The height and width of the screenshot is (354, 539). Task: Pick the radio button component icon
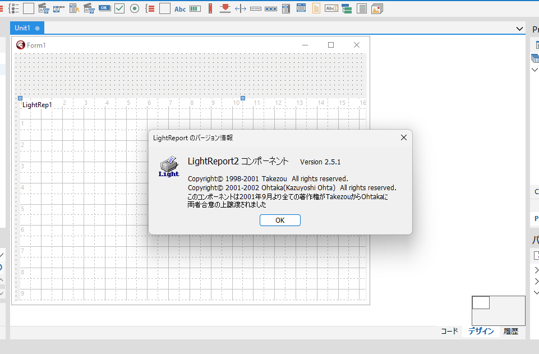click(135, 8)
